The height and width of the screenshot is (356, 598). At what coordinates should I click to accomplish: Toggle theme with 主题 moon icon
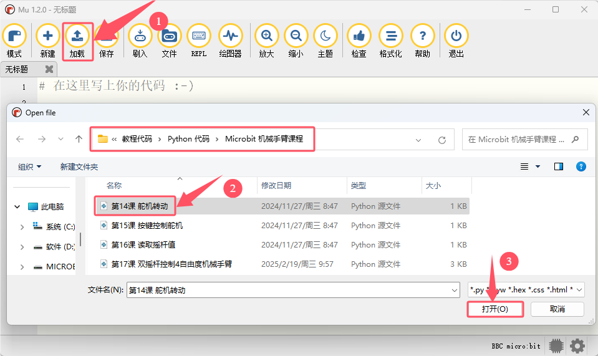(x=326, y=41)
